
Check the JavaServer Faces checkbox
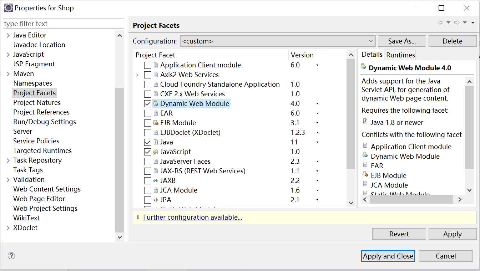click(x=147, y=162)
